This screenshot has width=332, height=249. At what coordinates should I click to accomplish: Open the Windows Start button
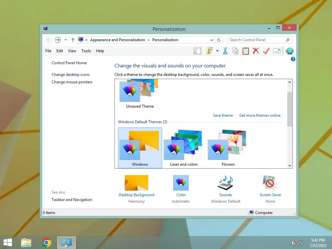[8, 243]
